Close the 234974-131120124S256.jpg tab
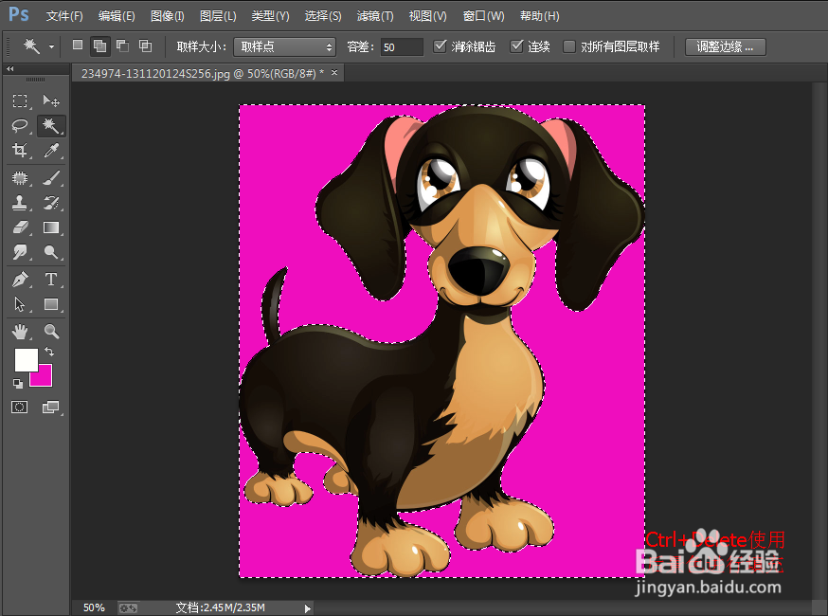Image resolution: width=828 pixels, height=616 pixels. click(x=334, y=73)
